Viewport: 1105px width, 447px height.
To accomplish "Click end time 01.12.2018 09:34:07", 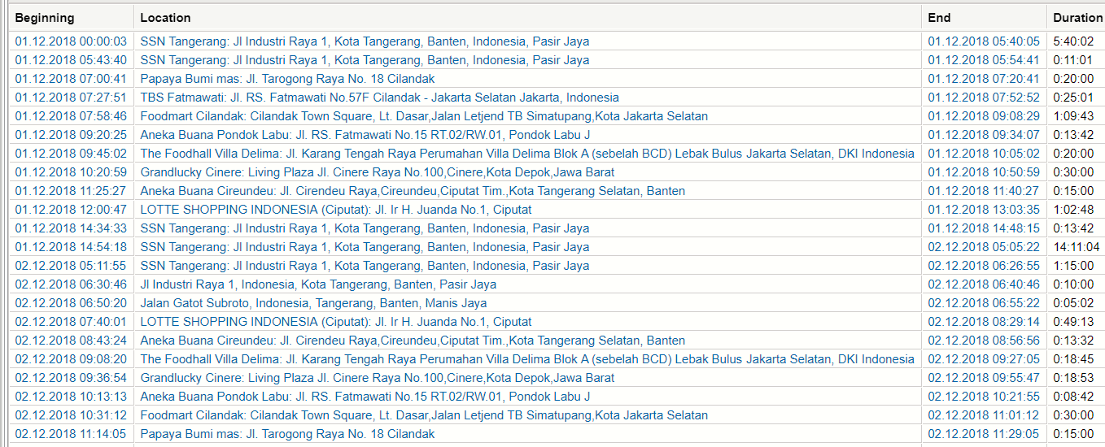I will pyautogui.click(x=984, y=135).
